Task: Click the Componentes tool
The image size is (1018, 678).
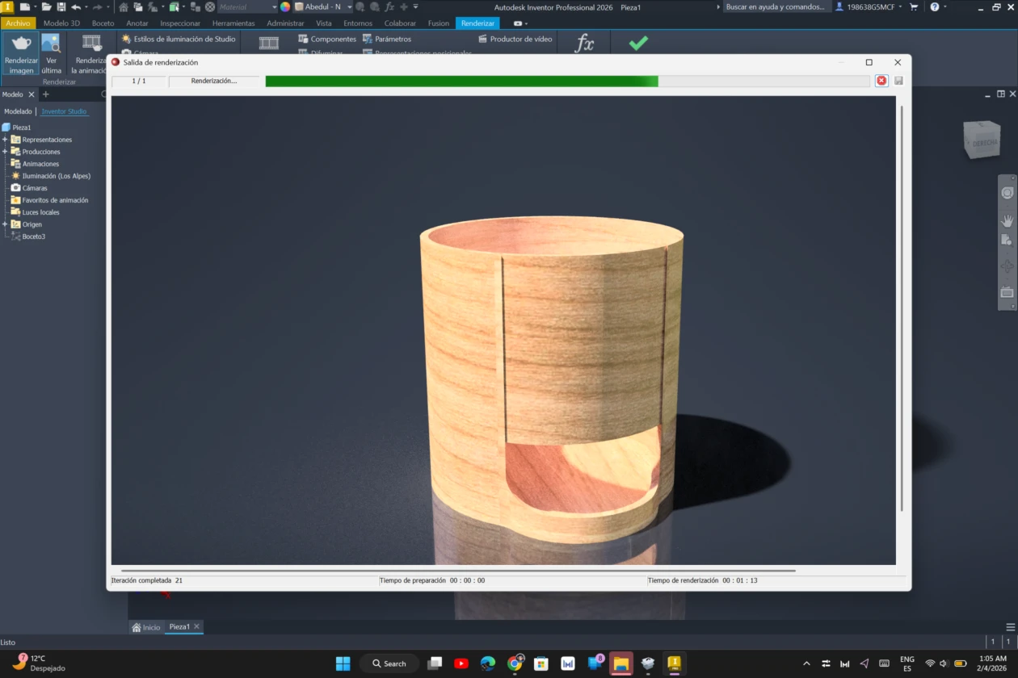Action: [327, 39]
